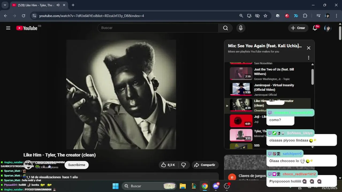Close the Like Him browser tab
Image resolution: width=342 pixels, height=192 pixels.
pos(64,5)
